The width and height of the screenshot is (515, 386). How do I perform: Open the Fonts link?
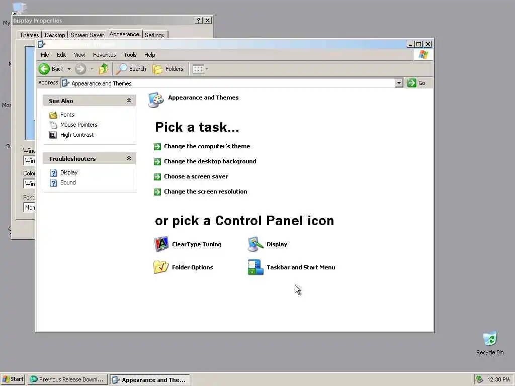tap(67, 115)
